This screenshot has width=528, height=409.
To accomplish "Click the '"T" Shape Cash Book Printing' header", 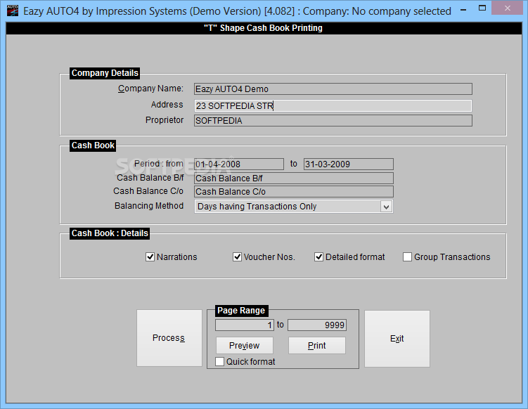I will (x=264, y=28).
